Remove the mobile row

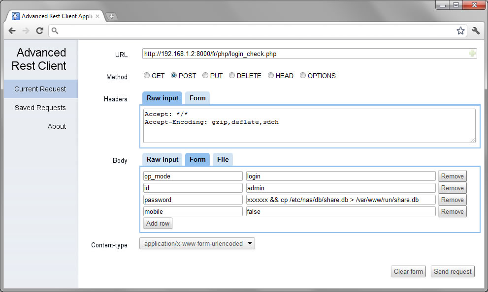[453, 211]
